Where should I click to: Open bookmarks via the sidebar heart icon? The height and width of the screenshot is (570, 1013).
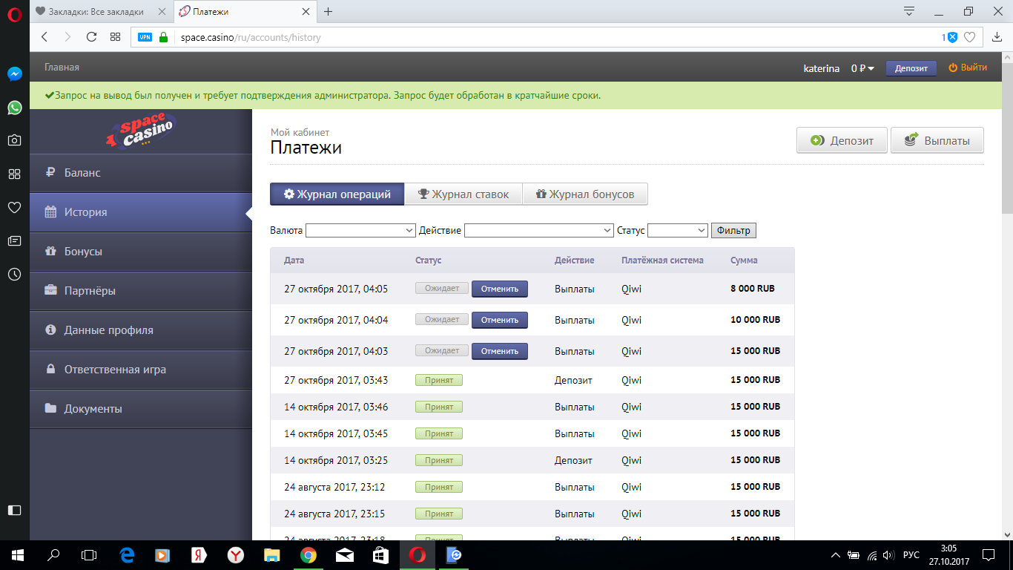click(14, 207)
